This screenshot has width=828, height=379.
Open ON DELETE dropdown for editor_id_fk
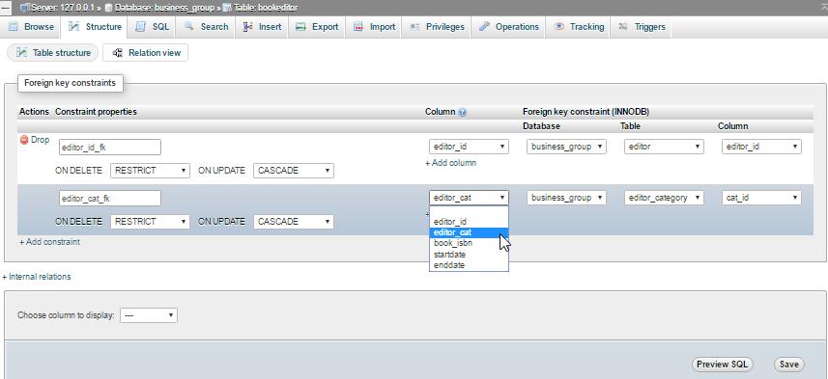click(150, 171)
